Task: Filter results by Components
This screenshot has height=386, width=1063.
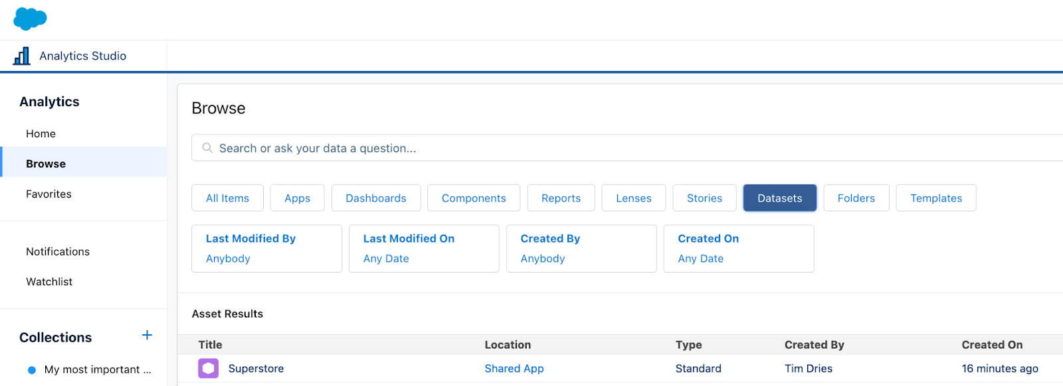Action: [474, 198]
